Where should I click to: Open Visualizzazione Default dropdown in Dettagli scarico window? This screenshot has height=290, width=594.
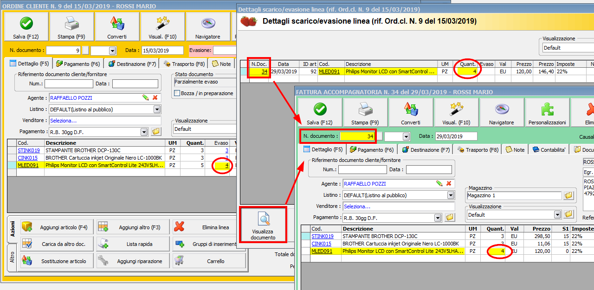click(x=568, y=47)
